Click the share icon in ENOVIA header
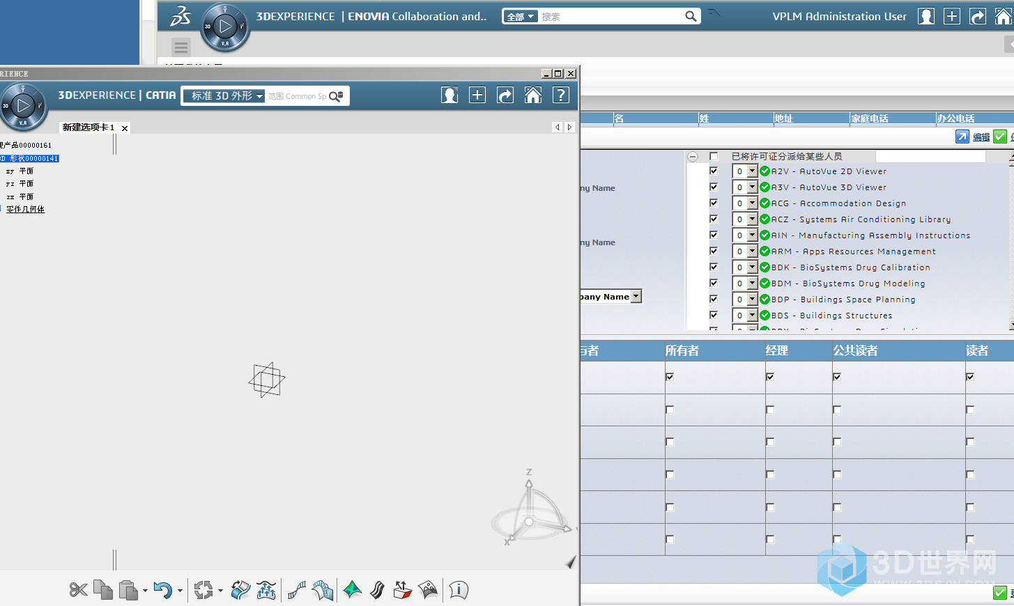The height and width of the screenshot is (606, 1014). pos(978,16)
